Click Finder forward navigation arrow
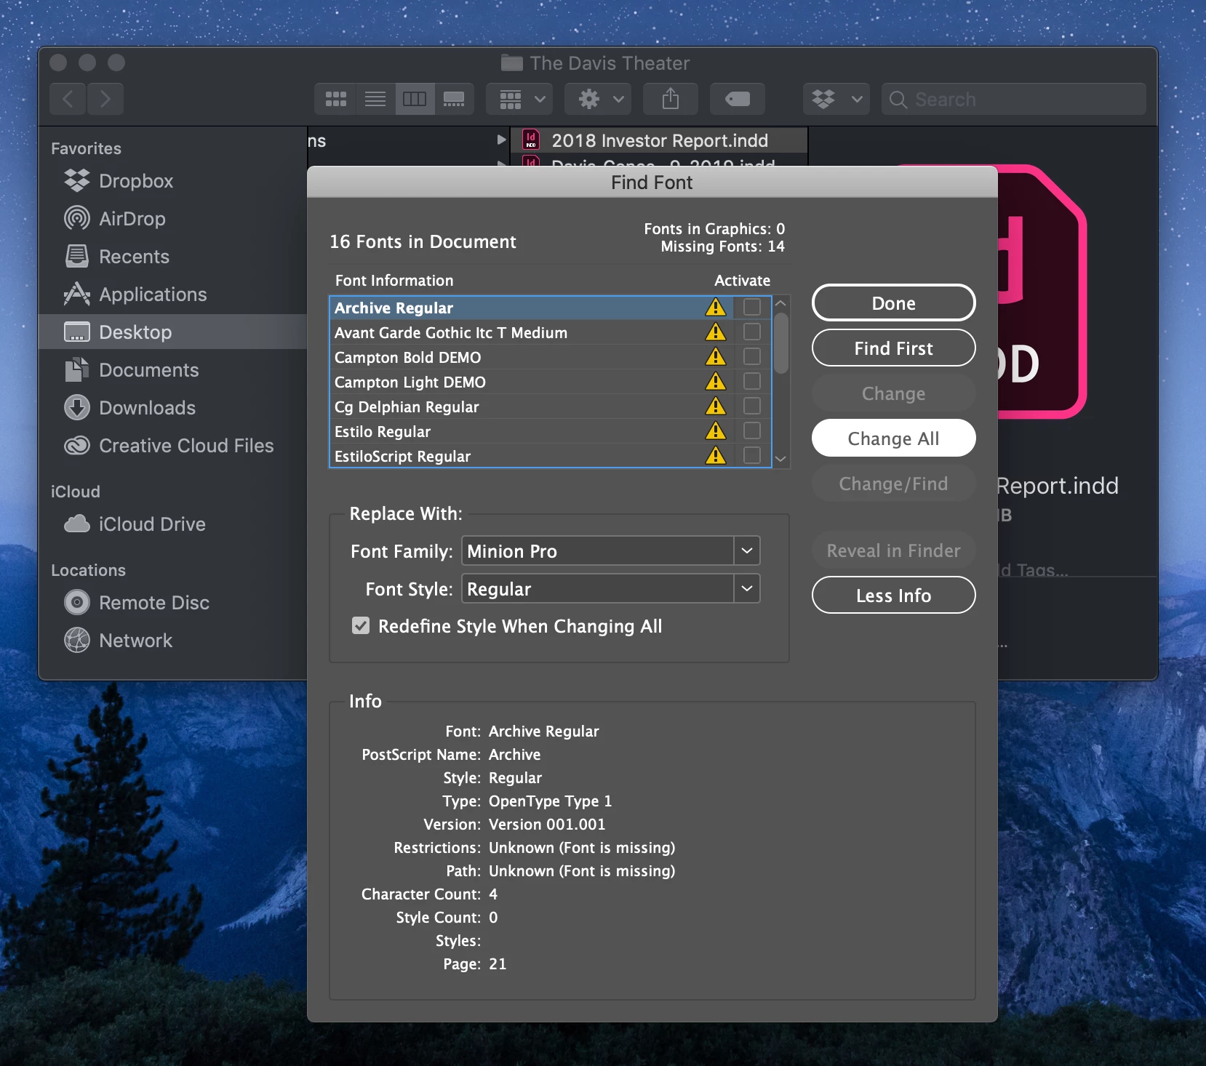The width and height of the screenshot is (1206, 1066). [105, 99]
